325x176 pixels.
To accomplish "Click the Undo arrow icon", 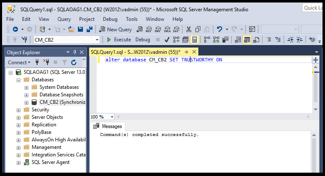I will tap(220, 29).
